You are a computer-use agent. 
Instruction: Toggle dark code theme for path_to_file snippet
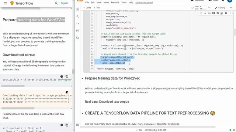[62, 77]
